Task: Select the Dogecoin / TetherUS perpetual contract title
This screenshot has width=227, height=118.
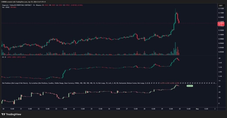Action: click(22, 5)
